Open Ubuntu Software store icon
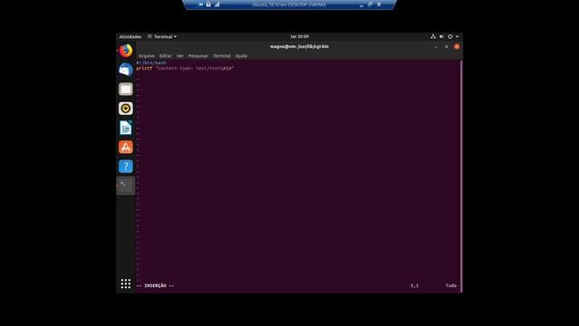Image resolution: width=579 pixels, height=326 pixels. pos(126,147)
